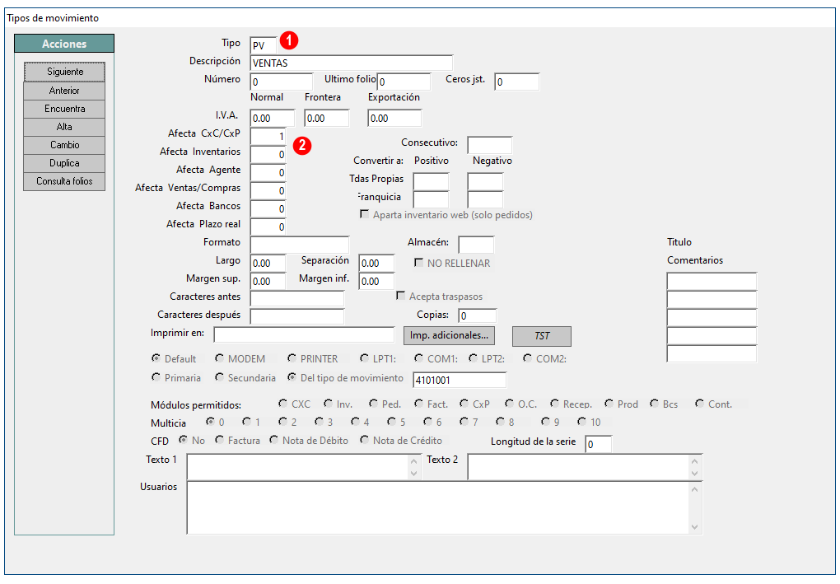
Task: Click the Afecta Plazo real field
Action: point(268,227)
